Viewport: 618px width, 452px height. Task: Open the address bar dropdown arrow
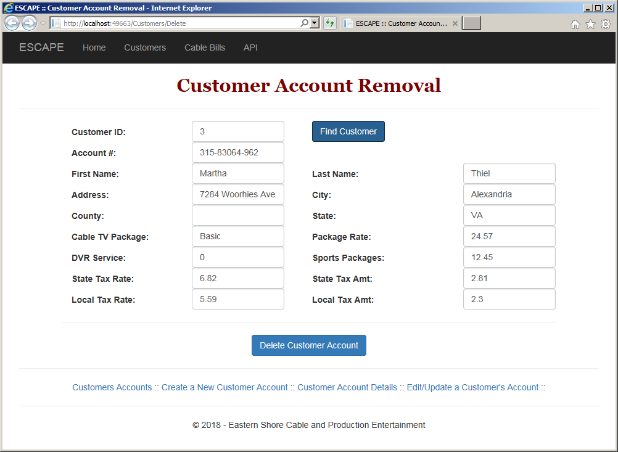315,23
